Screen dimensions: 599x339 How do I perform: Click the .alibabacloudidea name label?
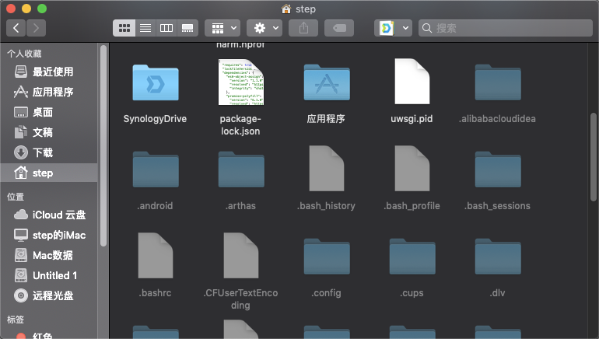pyautogui.click(x=497, y=119)
